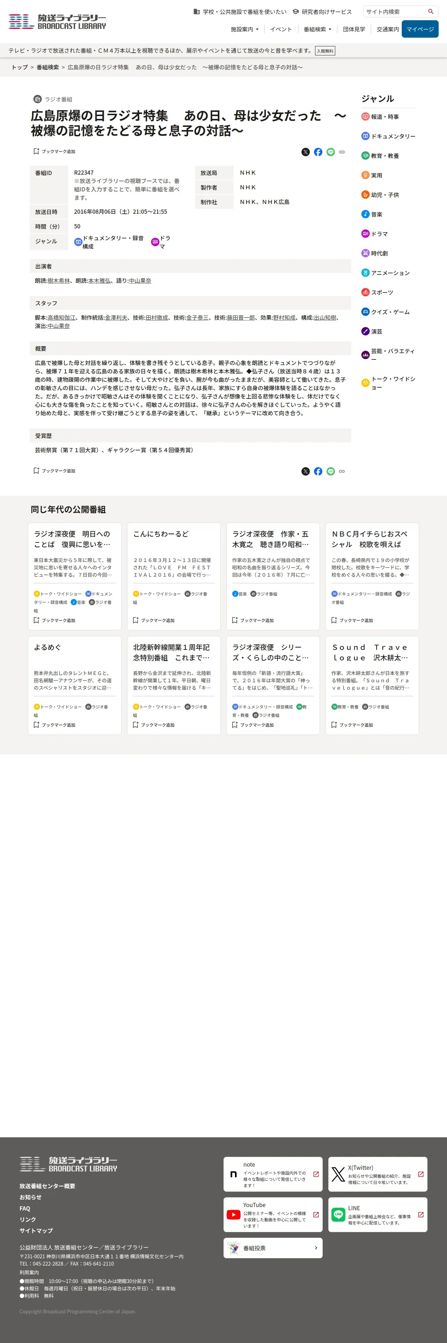
Task: Select the 演芸 genre icon
Action: pos(365,332)
